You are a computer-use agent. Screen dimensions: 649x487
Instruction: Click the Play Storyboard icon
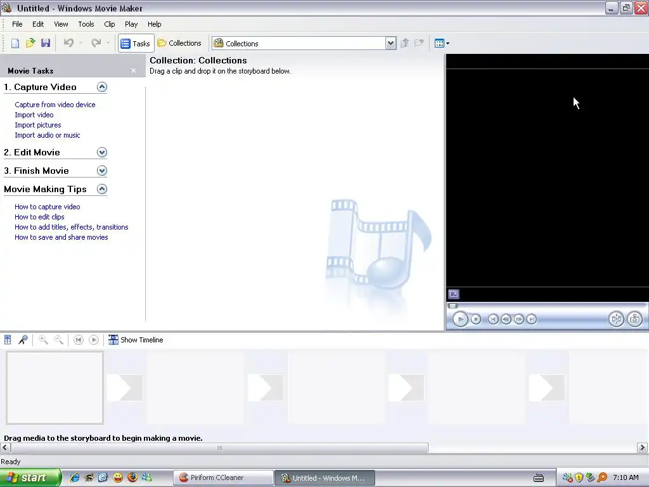tap(94, 340)
